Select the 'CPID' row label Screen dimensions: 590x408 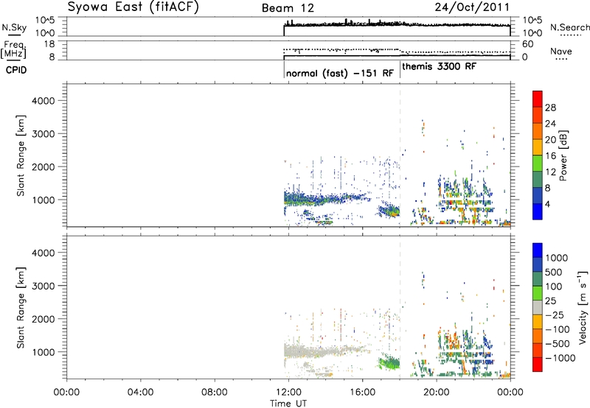click(x=16, y=70)
